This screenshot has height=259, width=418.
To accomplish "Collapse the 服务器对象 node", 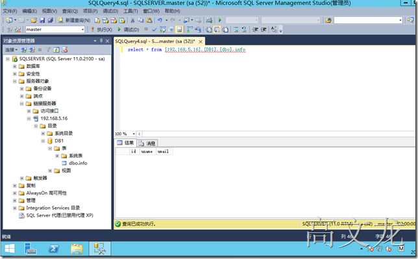I will pos(15,81).
